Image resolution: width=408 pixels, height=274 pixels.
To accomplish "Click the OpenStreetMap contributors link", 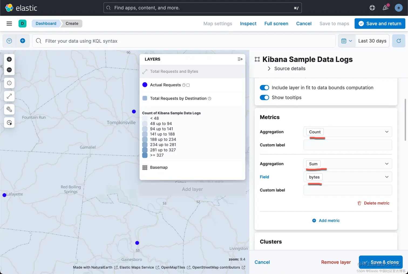I will pos(219,267).
